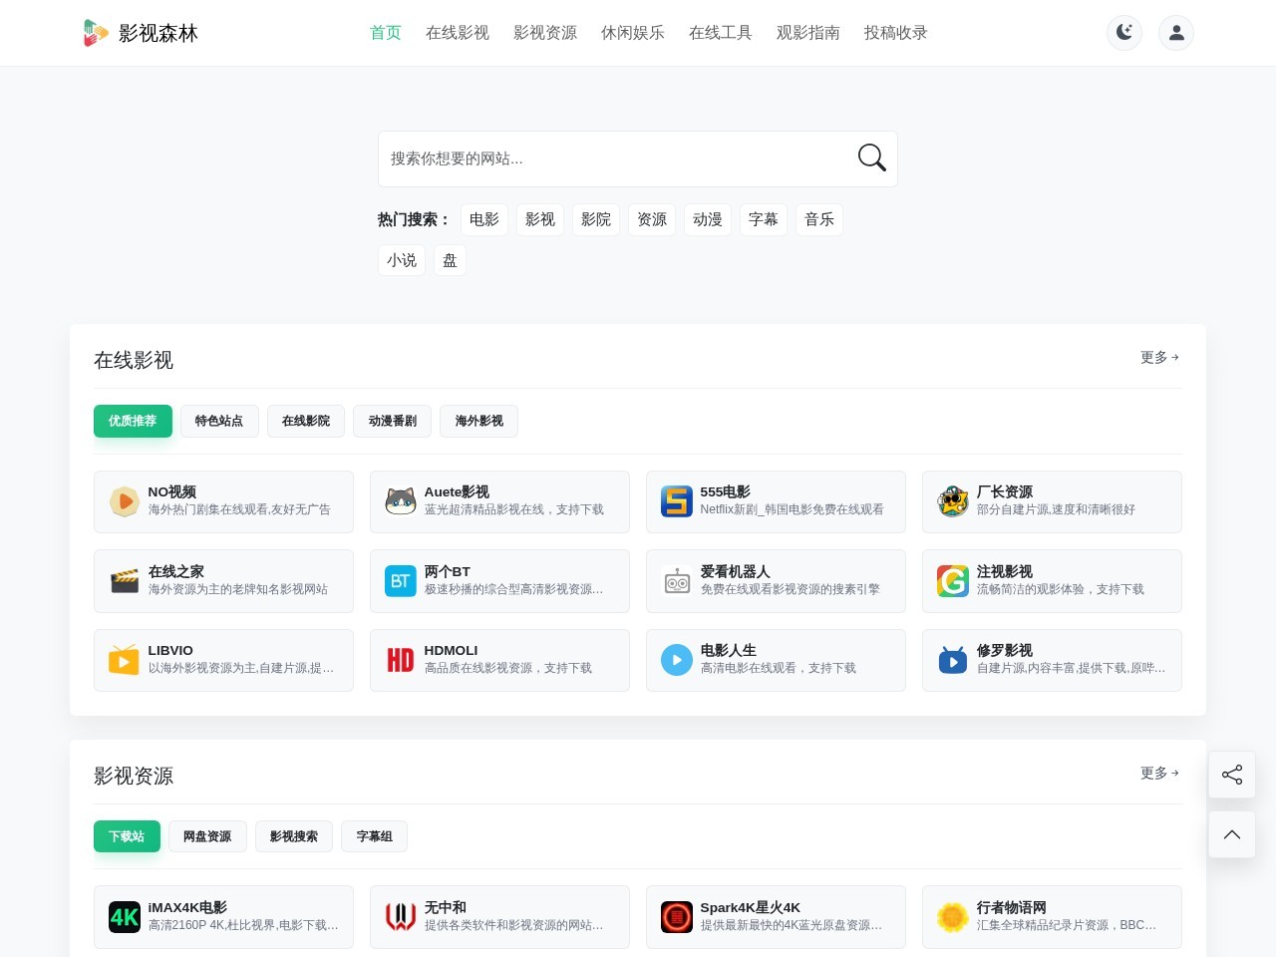1276x957 pixels.
Task: Open the HDMOLI HD icon
Action: 401,660
